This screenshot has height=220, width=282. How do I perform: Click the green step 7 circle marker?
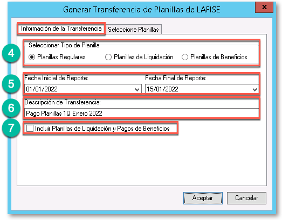click(11, 127)
